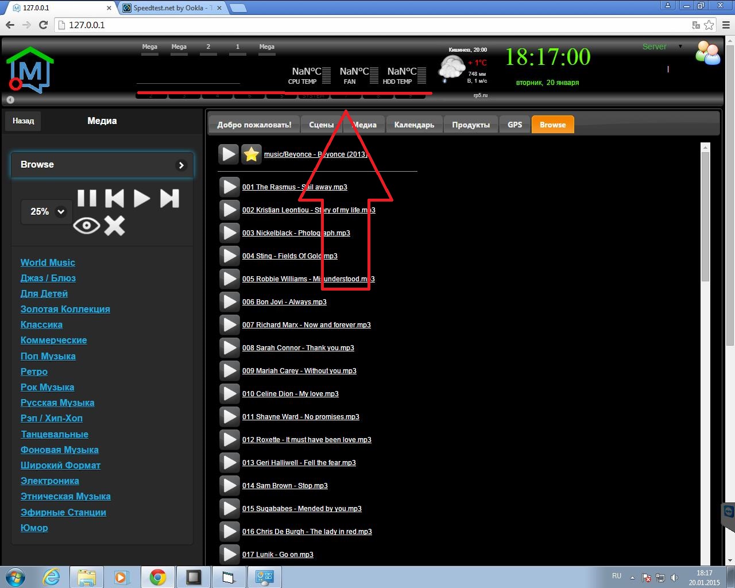Open the 25% volume dropdown
Viewport: 735px width, 588px height.
[46, 211]
